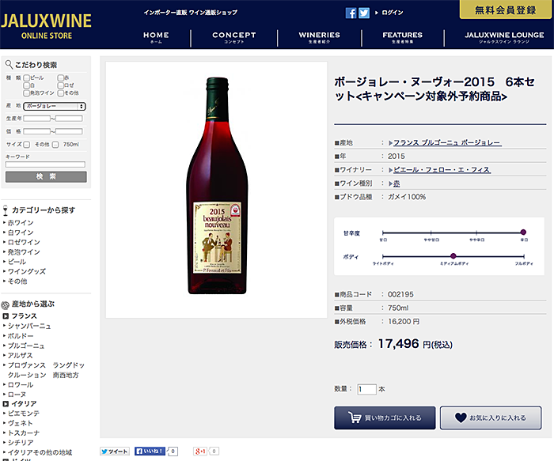Click the Tweet button below product
Screen dimensions: 554x461
click(x=115, y=452)
